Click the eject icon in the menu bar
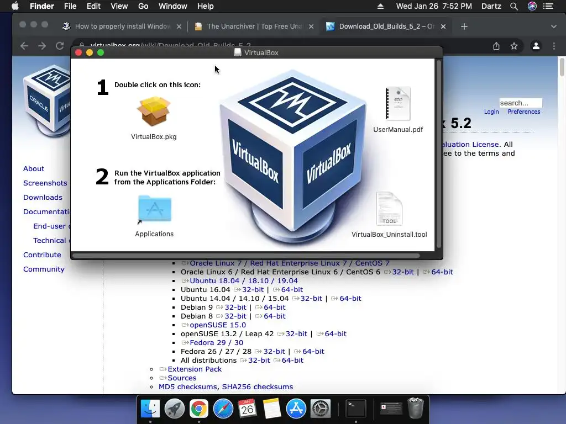Viewport: 566px width, 424px height. [380, 6]
